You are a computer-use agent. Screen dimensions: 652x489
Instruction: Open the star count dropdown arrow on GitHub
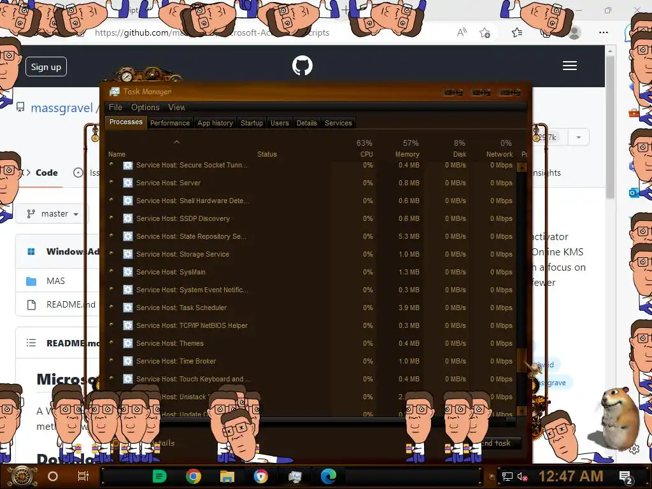[578, 138]
